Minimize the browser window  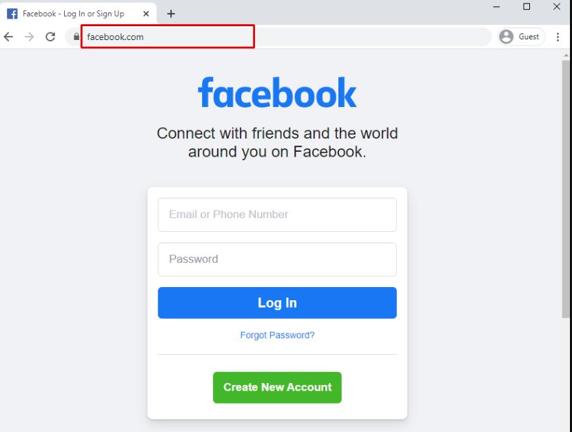pyautogui.click(x=496, y=7)
